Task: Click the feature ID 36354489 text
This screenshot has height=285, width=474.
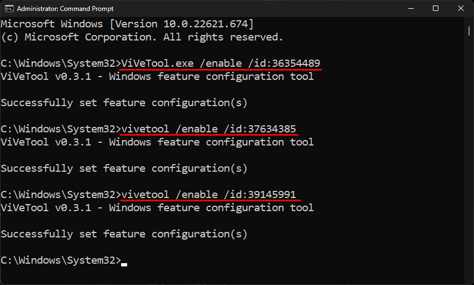Action: click(296, 63)
